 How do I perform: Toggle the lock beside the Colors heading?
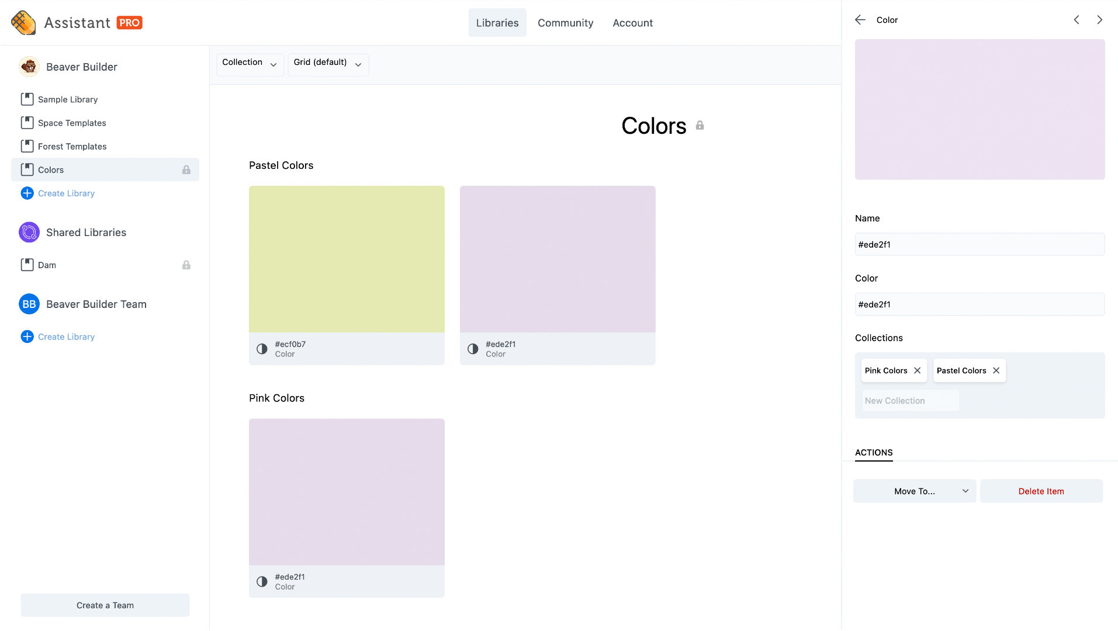pyautogui.click(x=700, y=125)
